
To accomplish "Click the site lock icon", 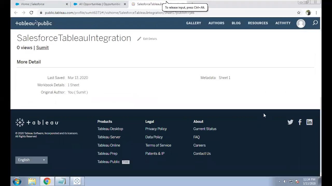I will tap(41, 13).
